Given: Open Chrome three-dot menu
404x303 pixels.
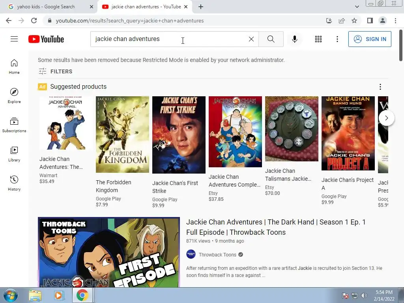Looking at the screenshot, I should click(x=395, y=21).
